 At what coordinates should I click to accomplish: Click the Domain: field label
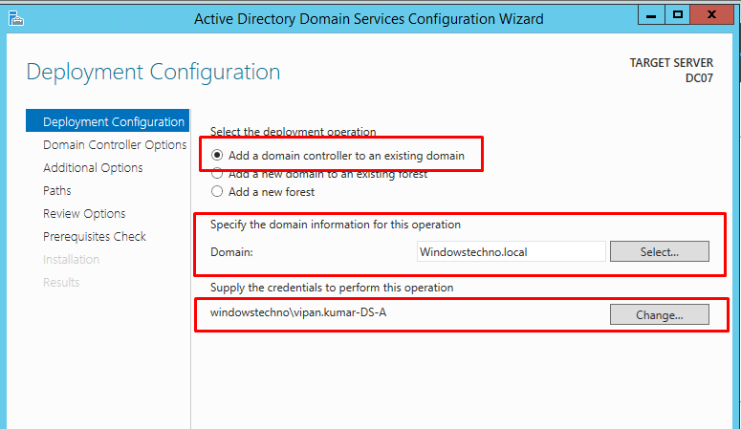coord(231,252)
